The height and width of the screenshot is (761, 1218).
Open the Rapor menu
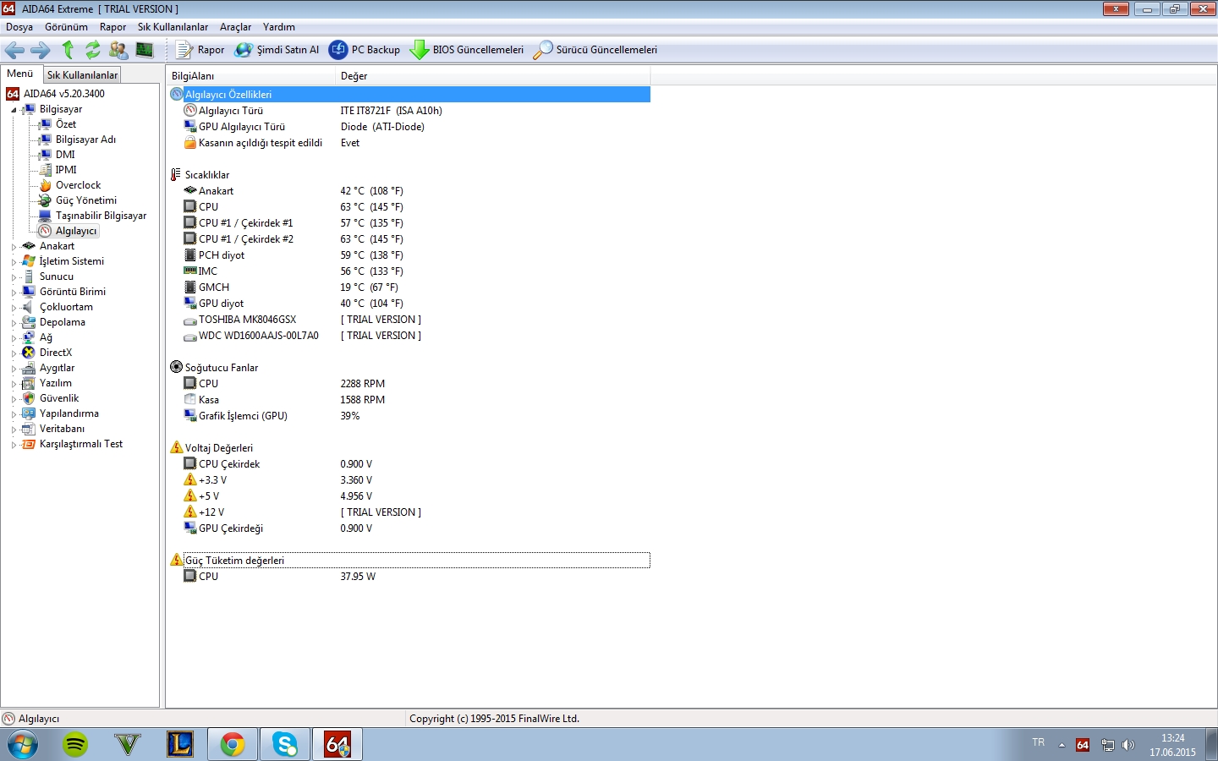click(112, 27)
